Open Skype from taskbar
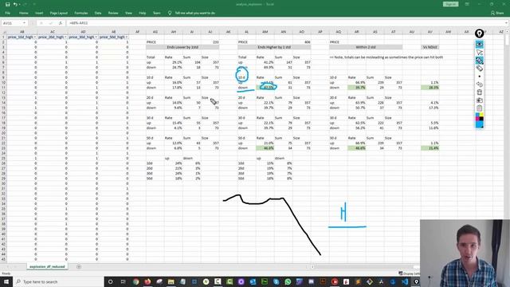 277,281
